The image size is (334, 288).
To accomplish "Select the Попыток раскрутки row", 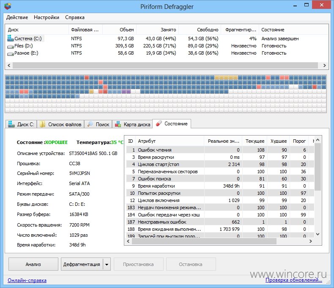I will point(220,193).
